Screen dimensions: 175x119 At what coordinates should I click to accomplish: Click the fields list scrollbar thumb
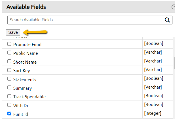click(x=174, y=63)
